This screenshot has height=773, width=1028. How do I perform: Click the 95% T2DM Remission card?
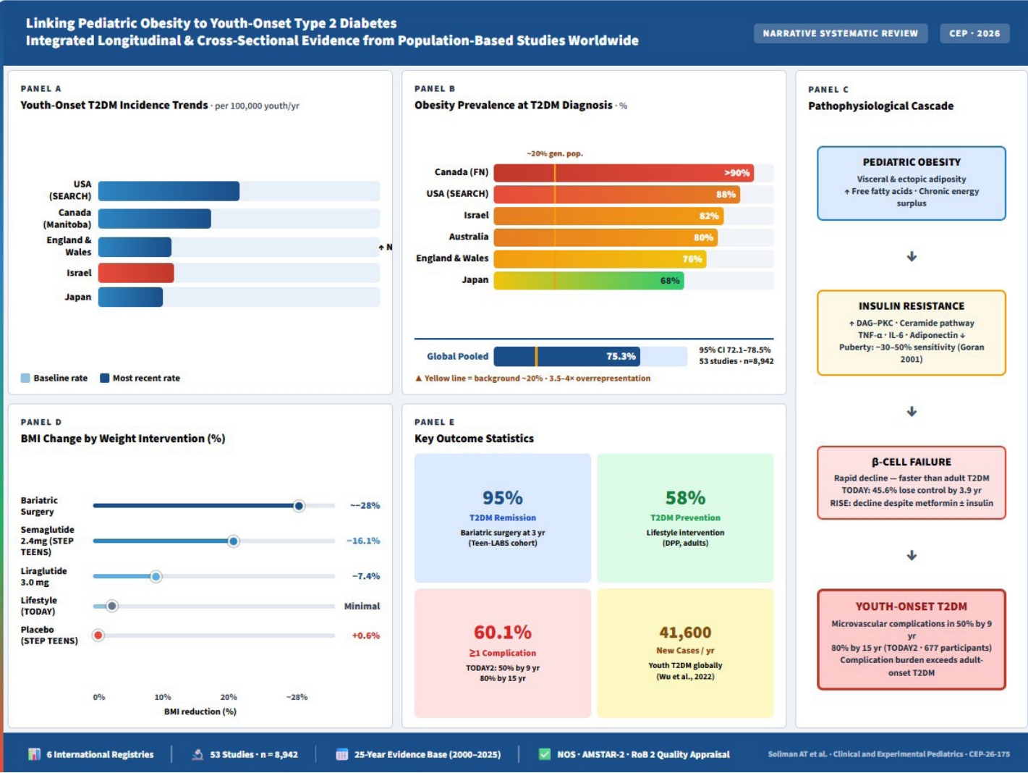coord(503,518)
